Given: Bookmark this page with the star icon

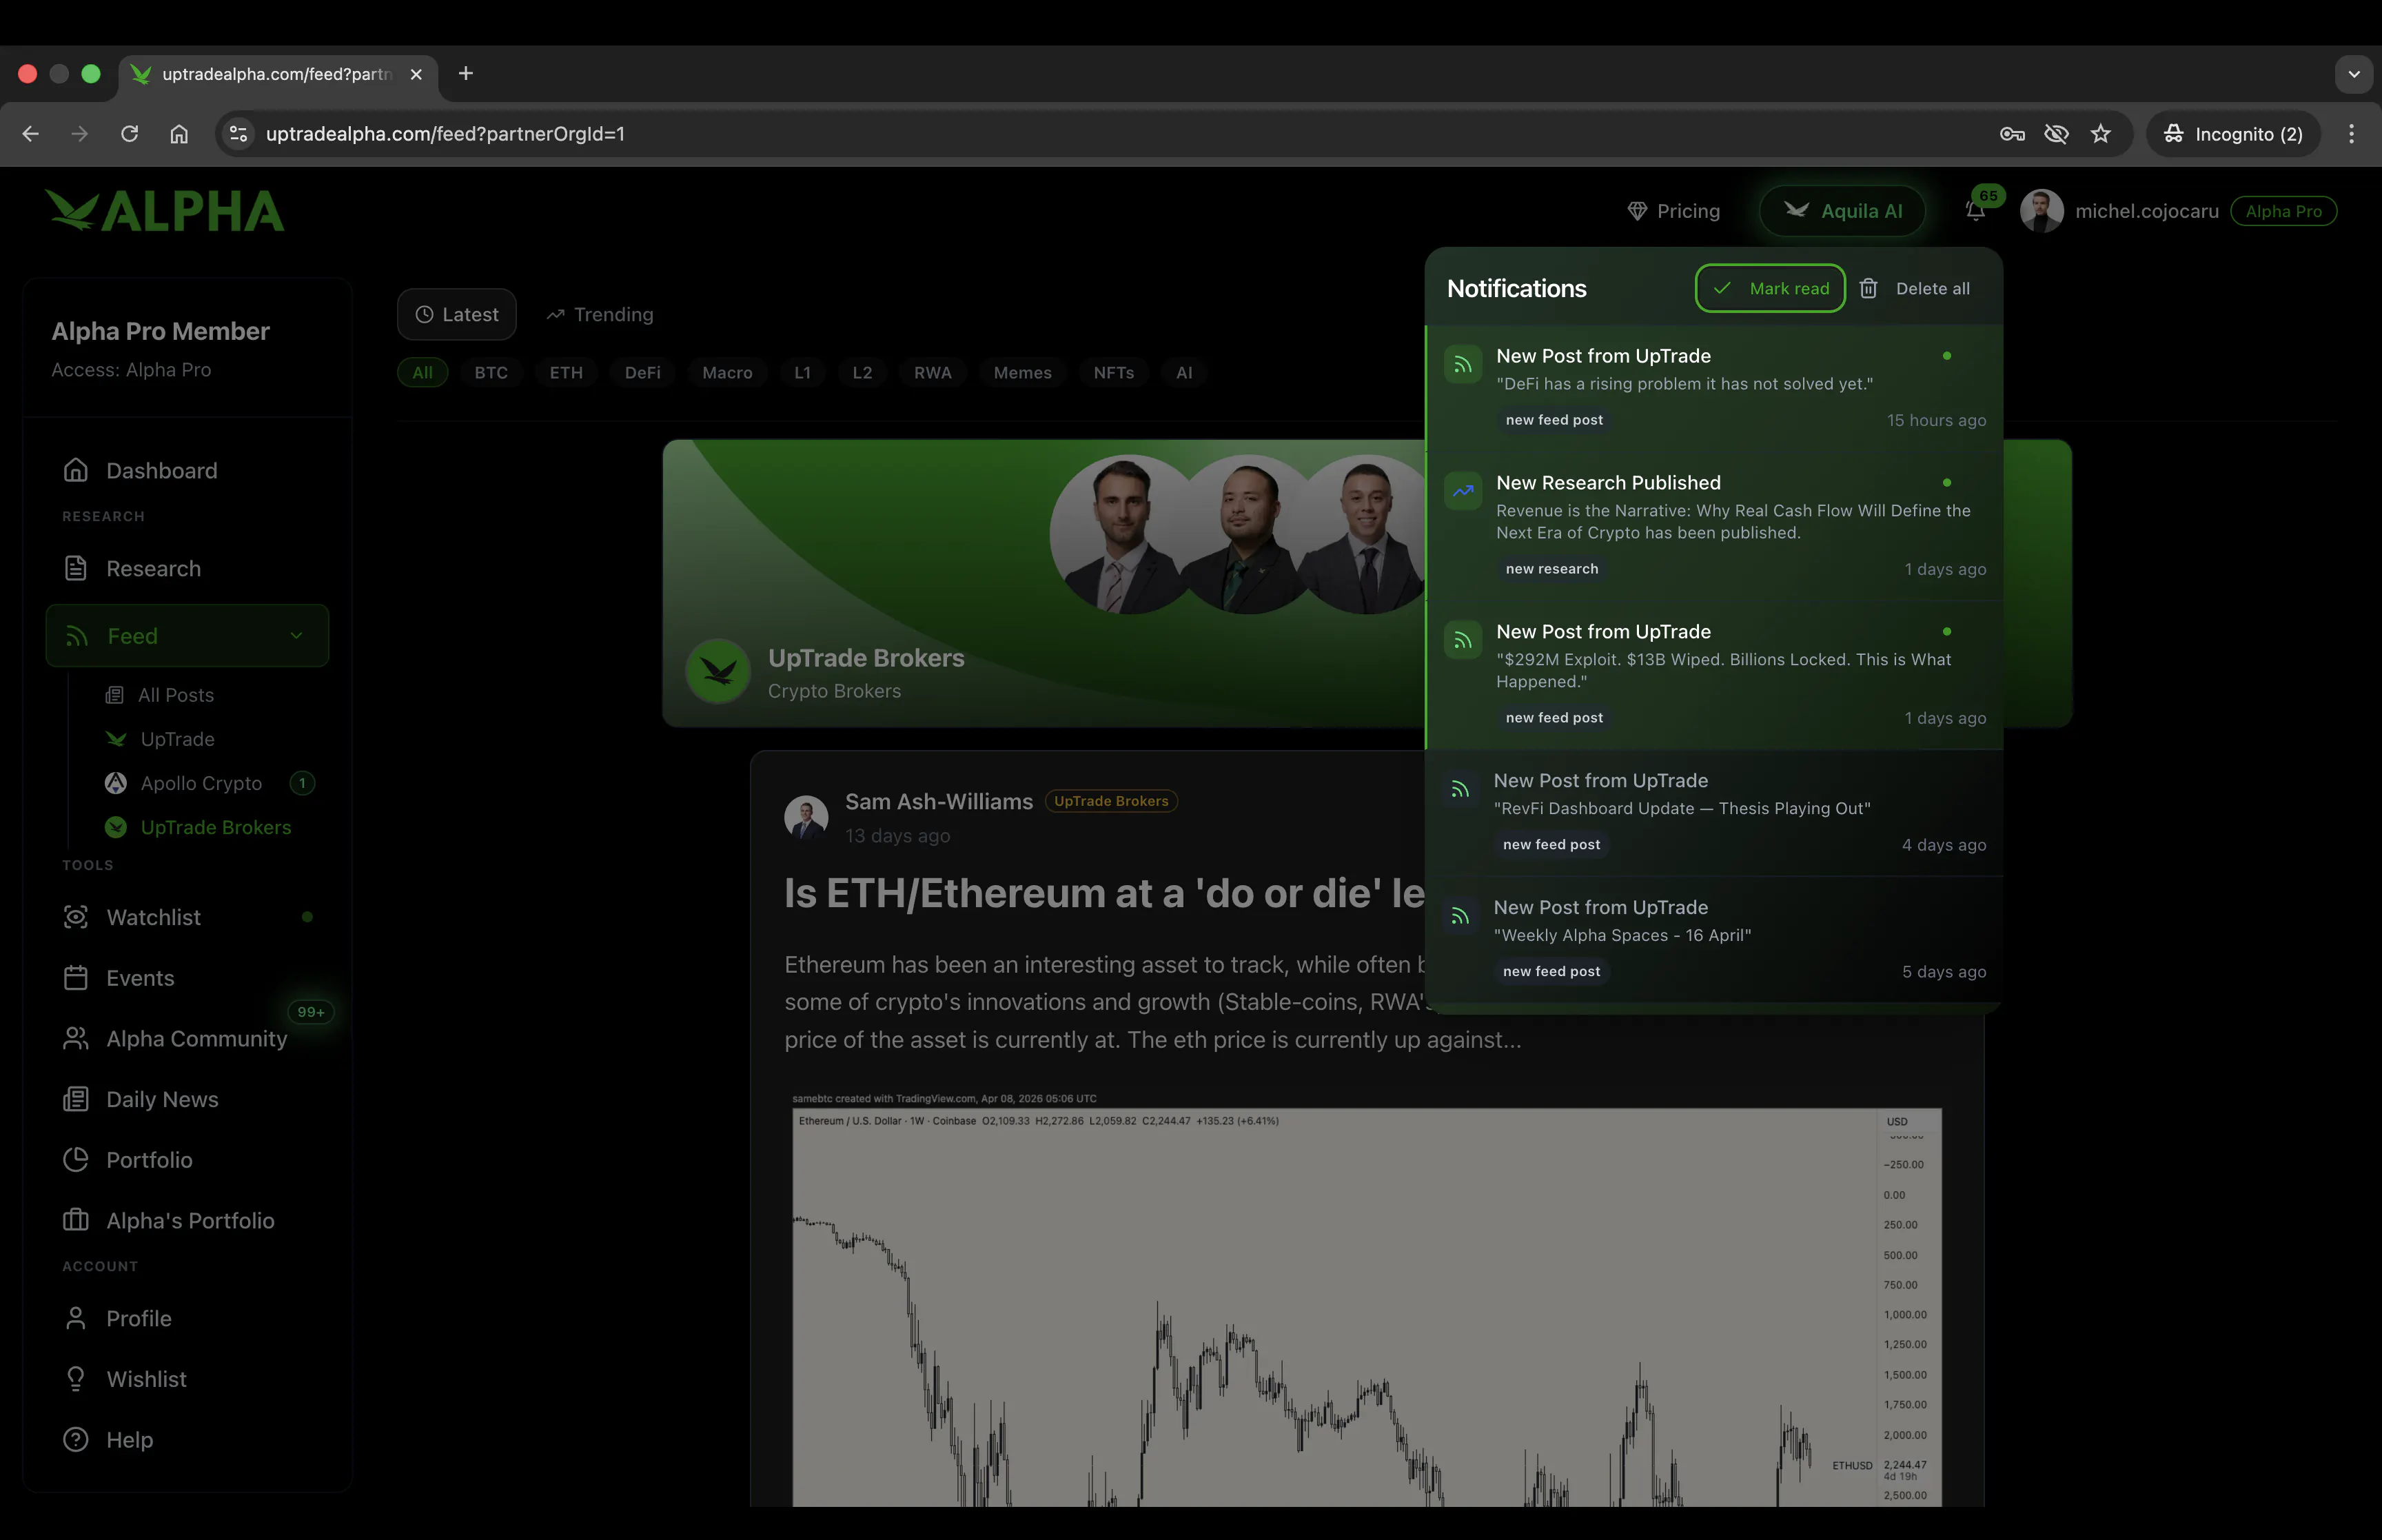Looking at the screenshot, I should [2100, 134].
